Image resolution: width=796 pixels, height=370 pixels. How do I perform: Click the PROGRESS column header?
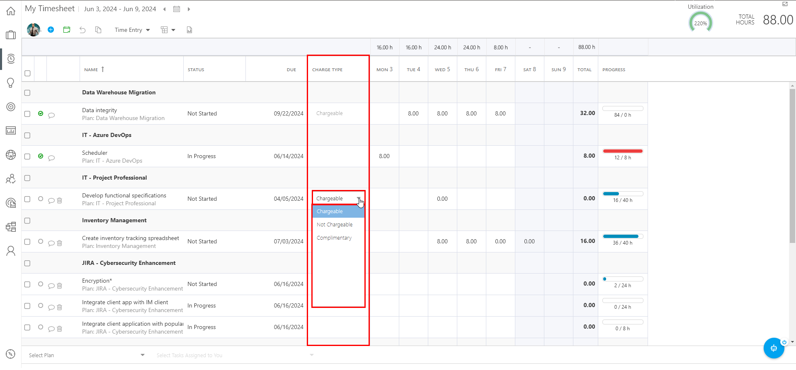(x=614, y=70)
